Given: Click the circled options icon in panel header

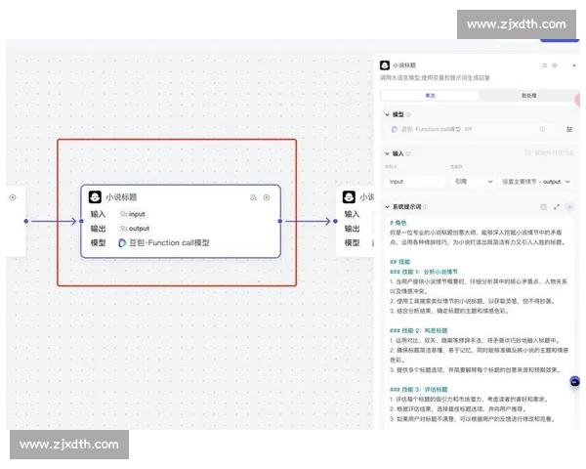Looking at the screenshot, I should pos(555,65).
